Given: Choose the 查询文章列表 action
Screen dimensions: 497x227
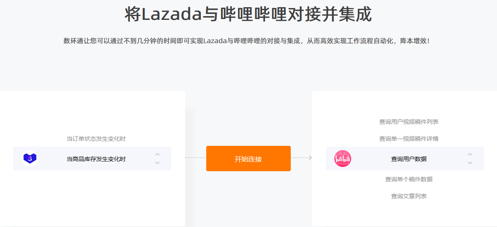Looking at the screenshot, I should 409,196.
